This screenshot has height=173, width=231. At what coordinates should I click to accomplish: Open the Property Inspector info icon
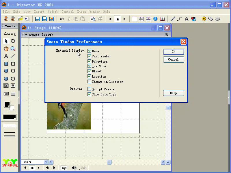coord(155,19)
